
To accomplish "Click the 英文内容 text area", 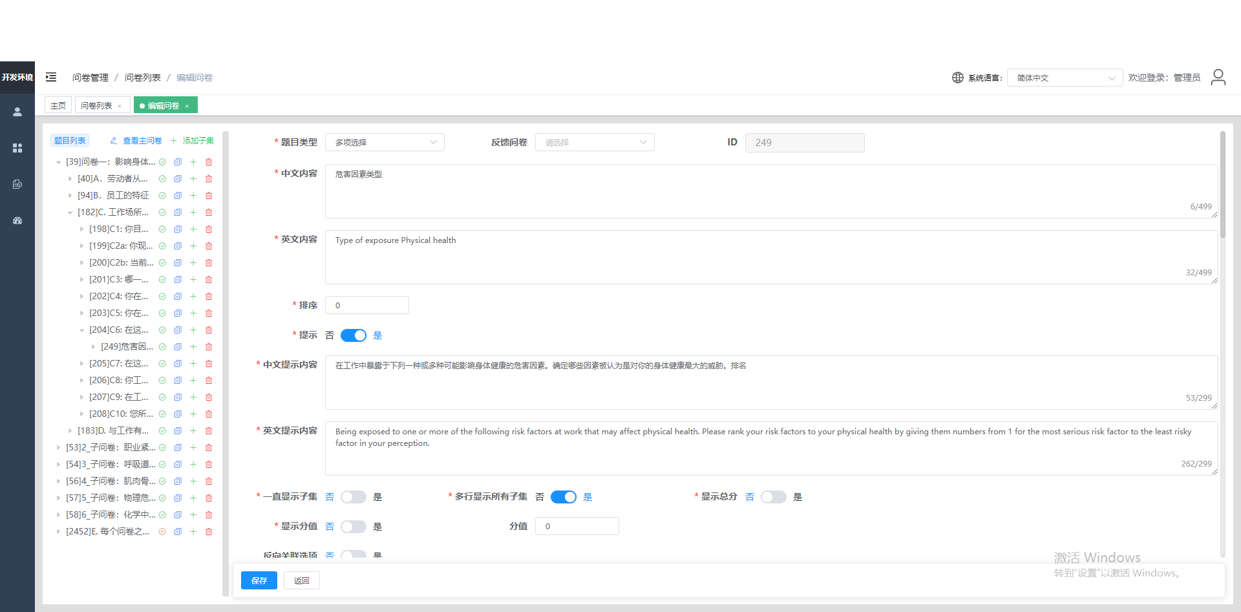I will [772, 257].
